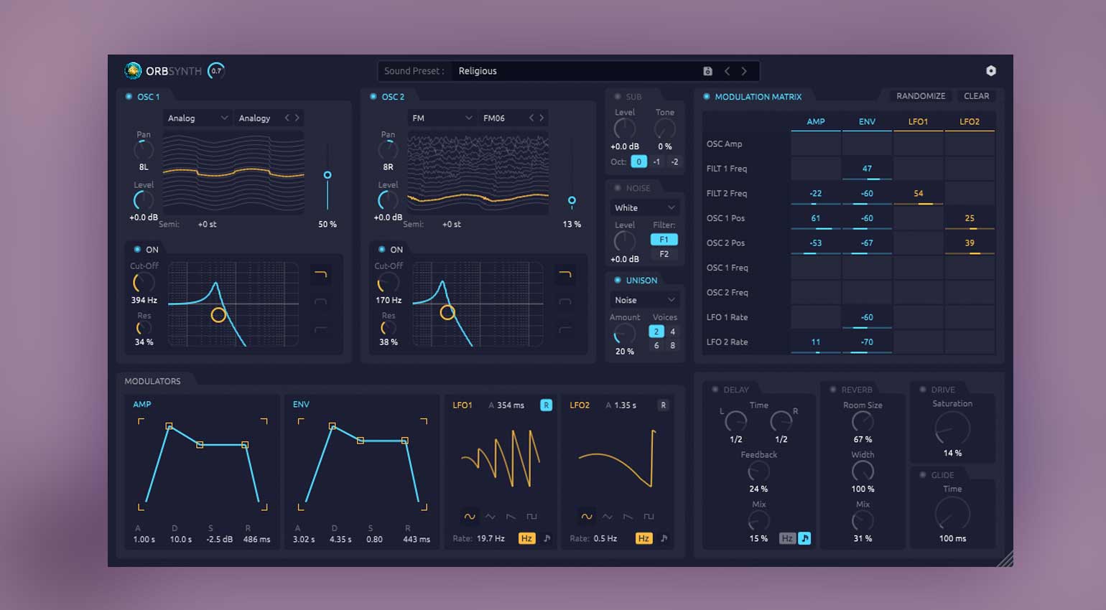Click the RANDOMIZE button

pos(921,96)
